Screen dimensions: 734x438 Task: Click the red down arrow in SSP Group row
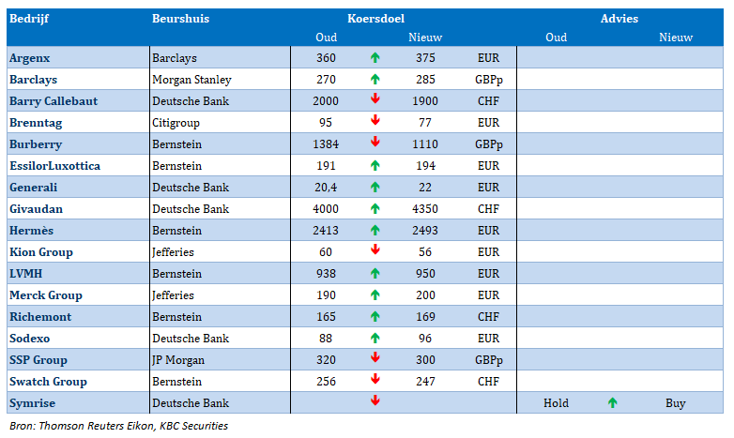pos(375,357)
